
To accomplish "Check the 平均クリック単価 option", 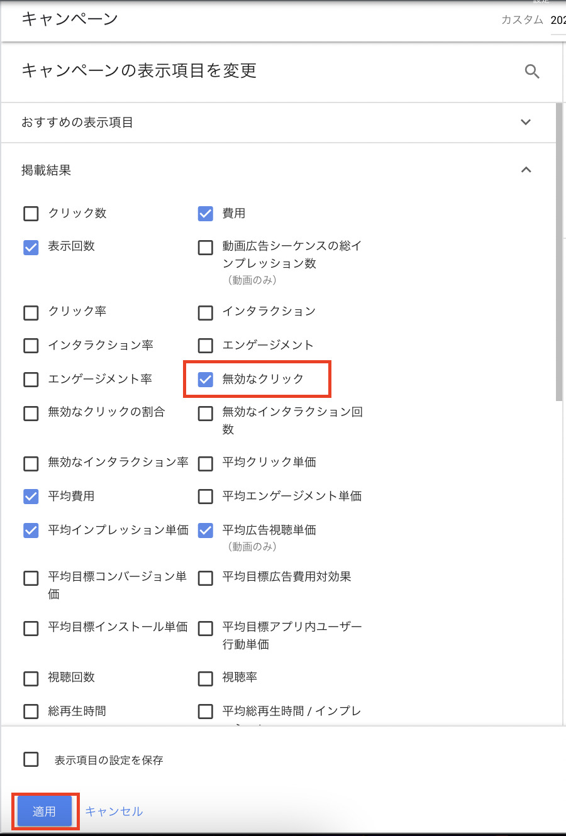I will pyautogui.click(x=206, y=464).
